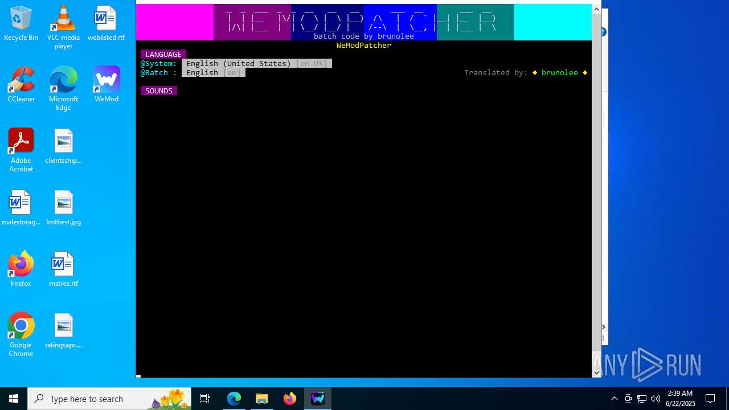The image size is (729, 410).
Task: Click the taskbar search box
Action: pos(109,399)
